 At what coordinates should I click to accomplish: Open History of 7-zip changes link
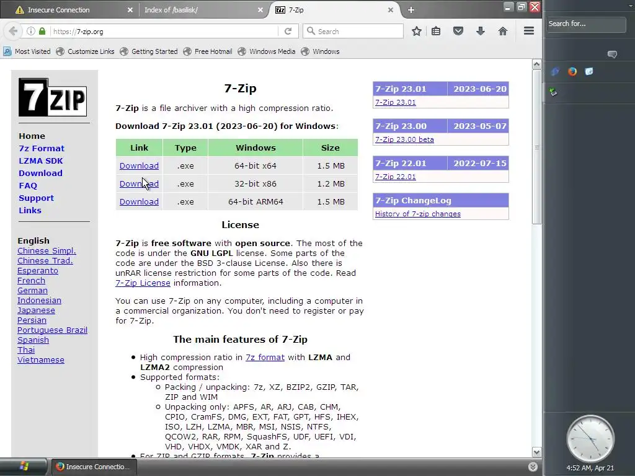[x=417, y=214]
